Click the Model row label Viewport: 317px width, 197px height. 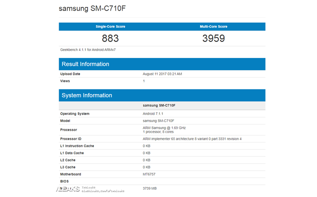pos(65,121)
